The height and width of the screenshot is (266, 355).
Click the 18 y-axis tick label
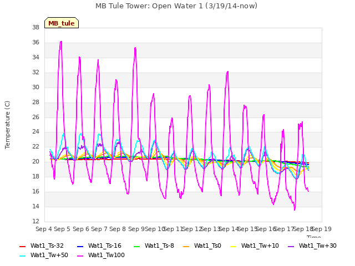pyautogui.click(x=35, y=176)
